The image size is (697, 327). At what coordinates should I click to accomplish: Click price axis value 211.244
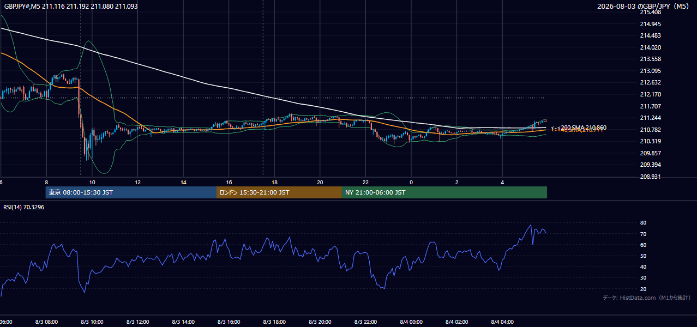coord(650,118)
